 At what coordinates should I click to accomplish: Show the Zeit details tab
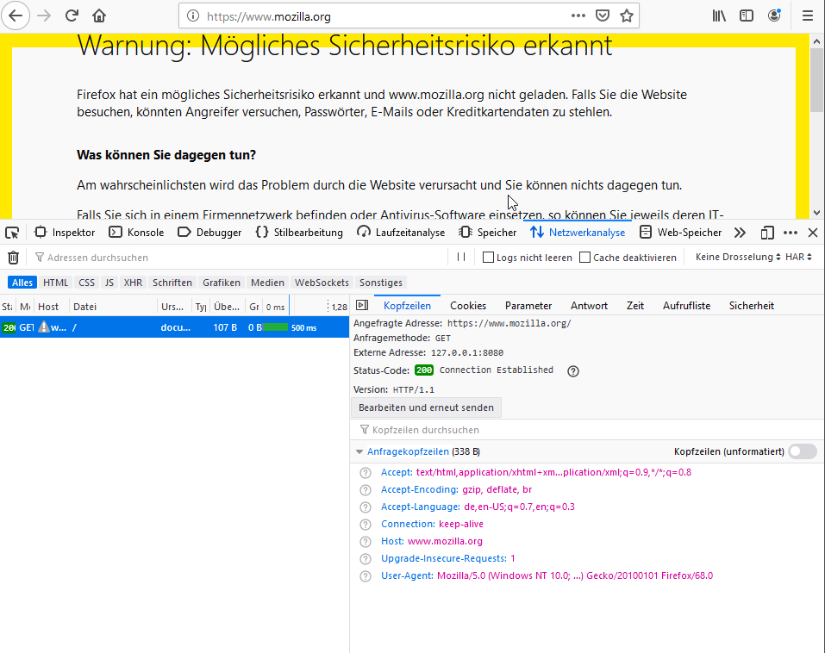(x=635, y=306)
